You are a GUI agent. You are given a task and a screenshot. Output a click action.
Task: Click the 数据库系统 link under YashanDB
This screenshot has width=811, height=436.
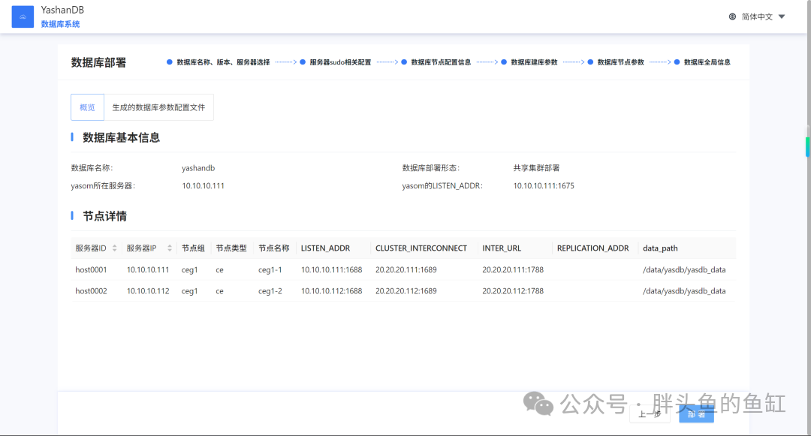61,24
